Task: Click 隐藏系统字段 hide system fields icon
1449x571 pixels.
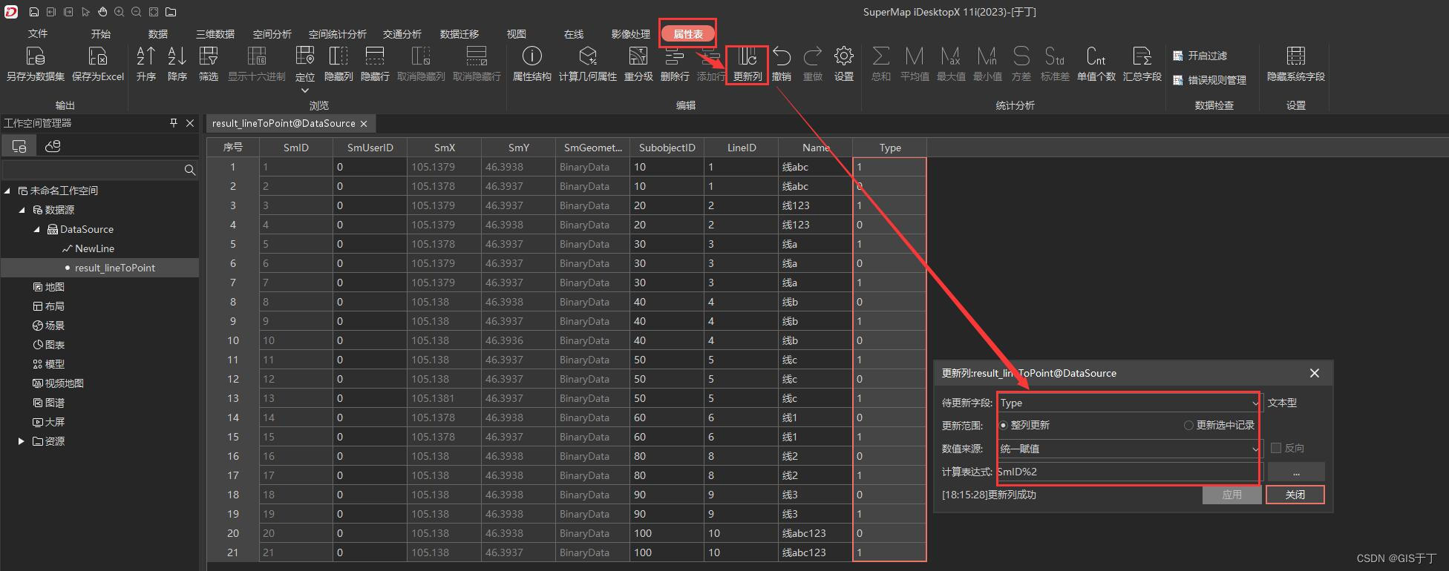Action: [1296, 63]
